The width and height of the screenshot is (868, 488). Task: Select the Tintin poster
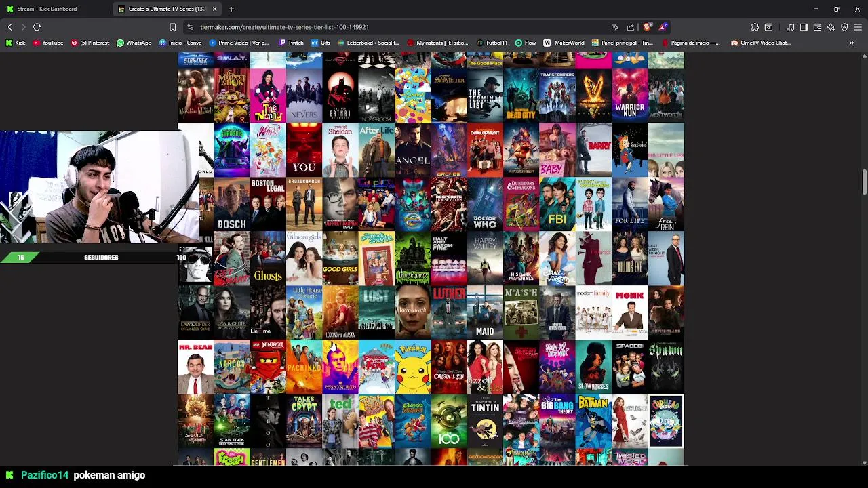coord(485,421)
